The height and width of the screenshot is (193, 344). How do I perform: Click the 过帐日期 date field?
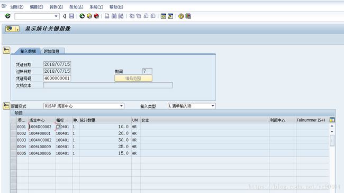pyautogui.click(x=57, y=71)
